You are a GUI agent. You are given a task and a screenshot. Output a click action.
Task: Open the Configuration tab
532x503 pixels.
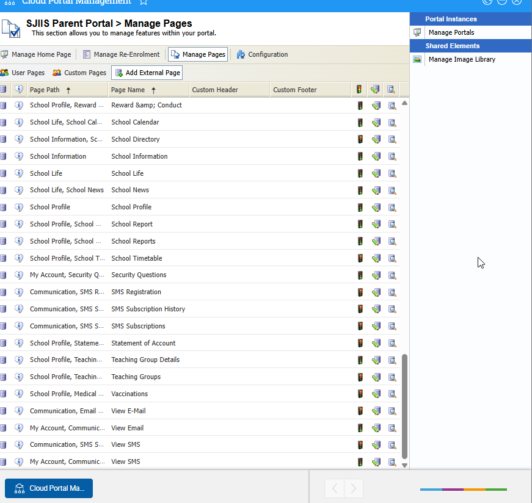[x=262, y=54]
